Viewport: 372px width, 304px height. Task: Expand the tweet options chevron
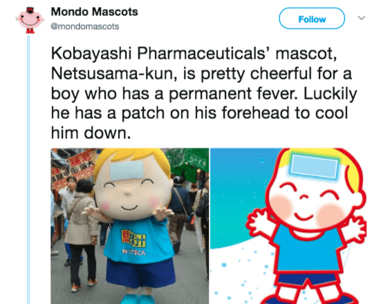point(361,18)
